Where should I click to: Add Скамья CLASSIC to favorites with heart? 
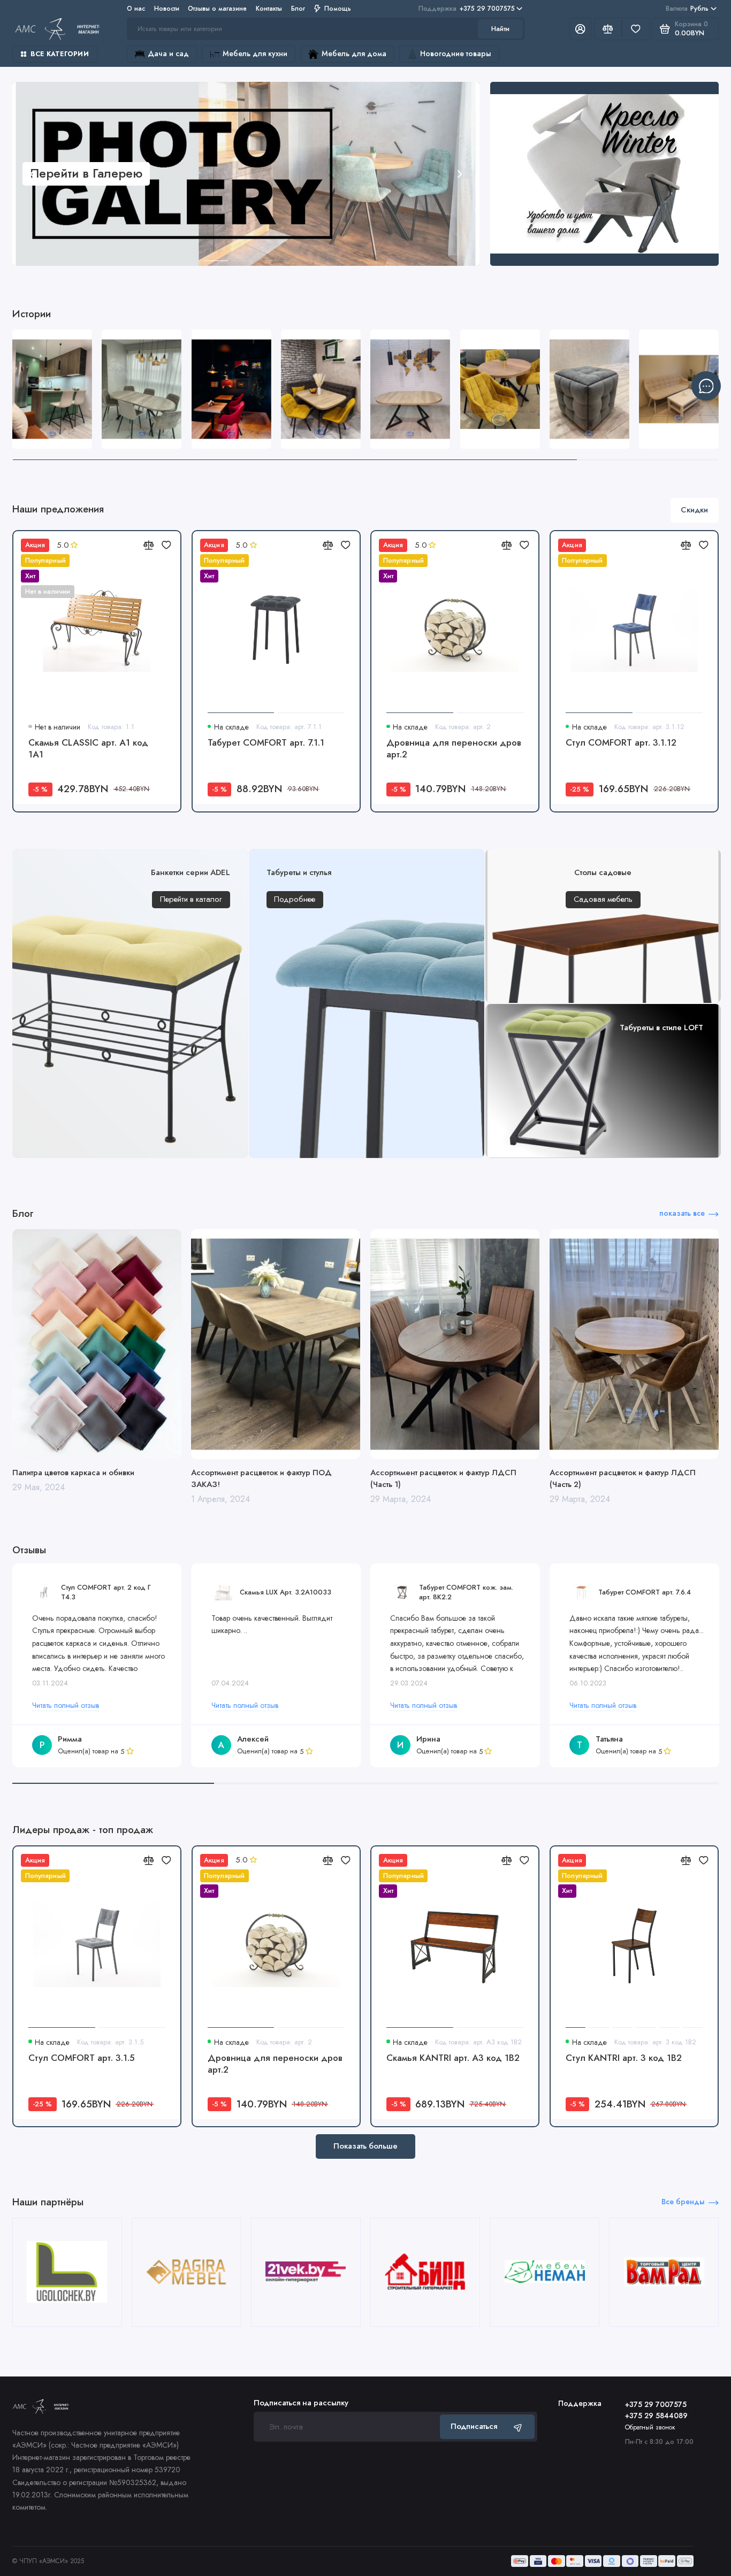tap(166, 545)
